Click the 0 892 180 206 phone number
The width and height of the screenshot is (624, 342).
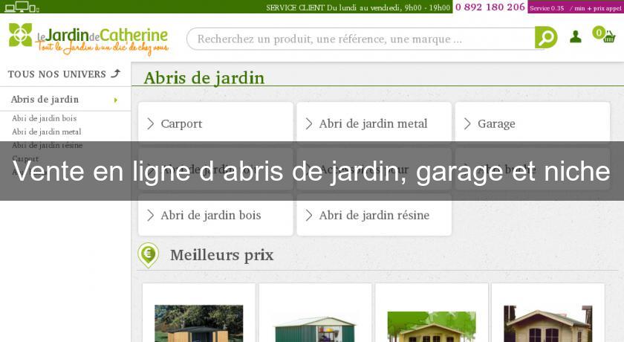[x=490, y=7]
